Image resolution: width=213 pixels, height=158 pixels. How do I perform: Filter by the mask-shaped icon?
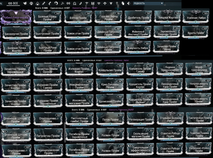[x=99, y=3]
